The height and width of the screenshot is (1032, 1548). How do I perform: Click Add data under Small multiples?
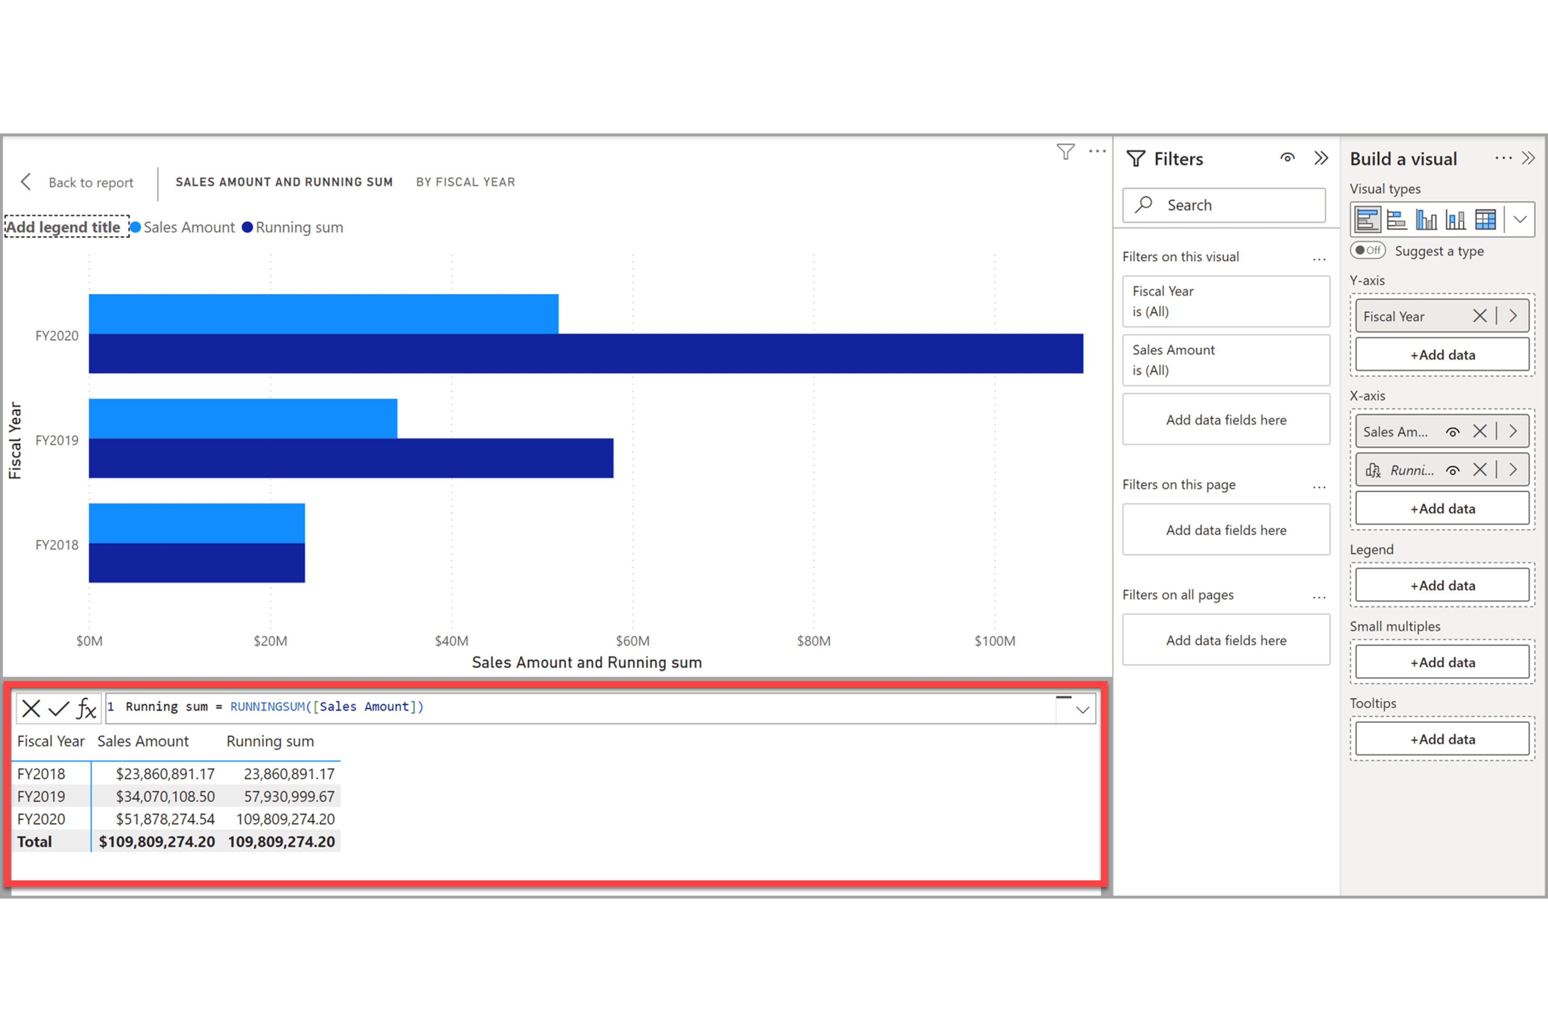click(x=1442, y=663)
